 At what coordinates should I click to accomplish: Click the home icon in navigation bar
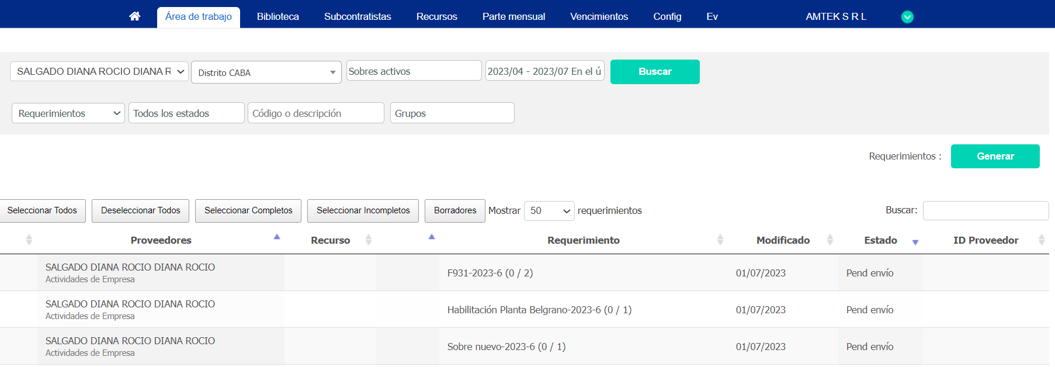click(x=135, y=16)
